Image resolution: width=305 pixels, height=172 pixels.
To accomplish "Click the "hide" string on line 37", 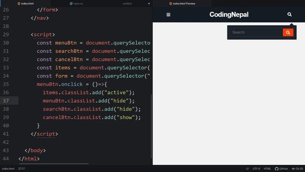I will click(x=120, y=101).
